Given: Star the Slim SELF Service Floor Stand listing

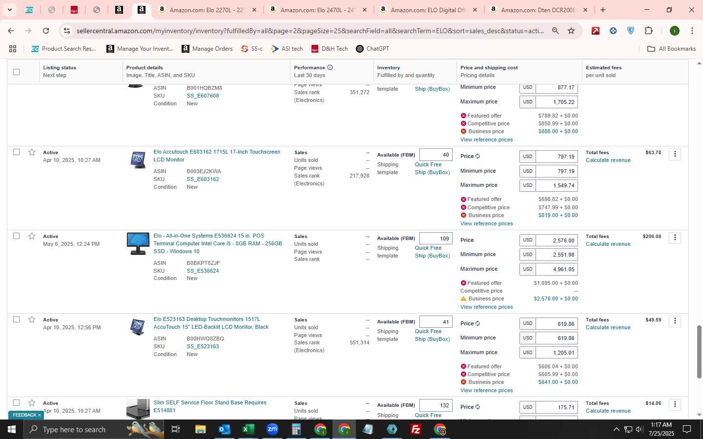Looking at the screenshot, I should point(32,403).
